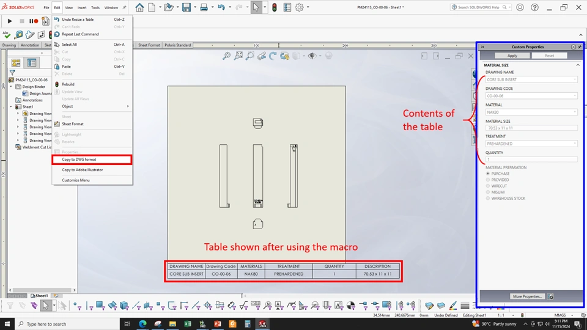587x330 pixels.
Task: Open the Options gear dropdown arrow
Action: (308, 7)
